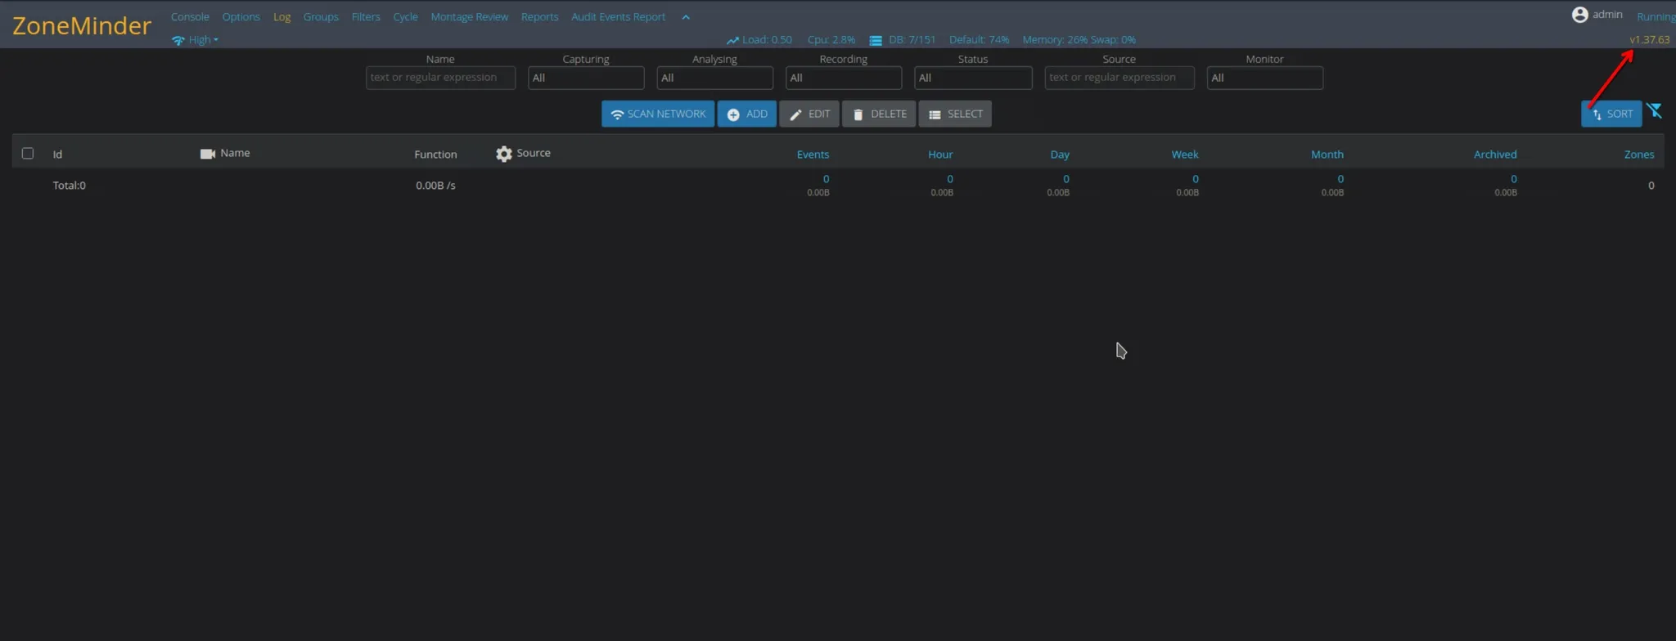Open the Reports menu

pyautogui.click(x=539, y=16)
